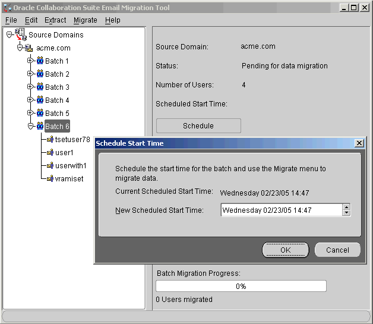This screenshot has height=324, width=373.
Task: Open the Extract menu
Action: [x=55, y=20]
